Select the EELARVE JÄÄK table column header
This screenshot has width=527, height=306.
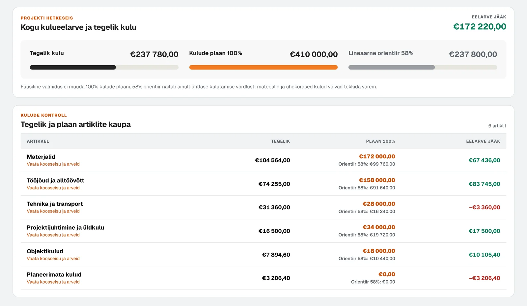coord(483,141)
